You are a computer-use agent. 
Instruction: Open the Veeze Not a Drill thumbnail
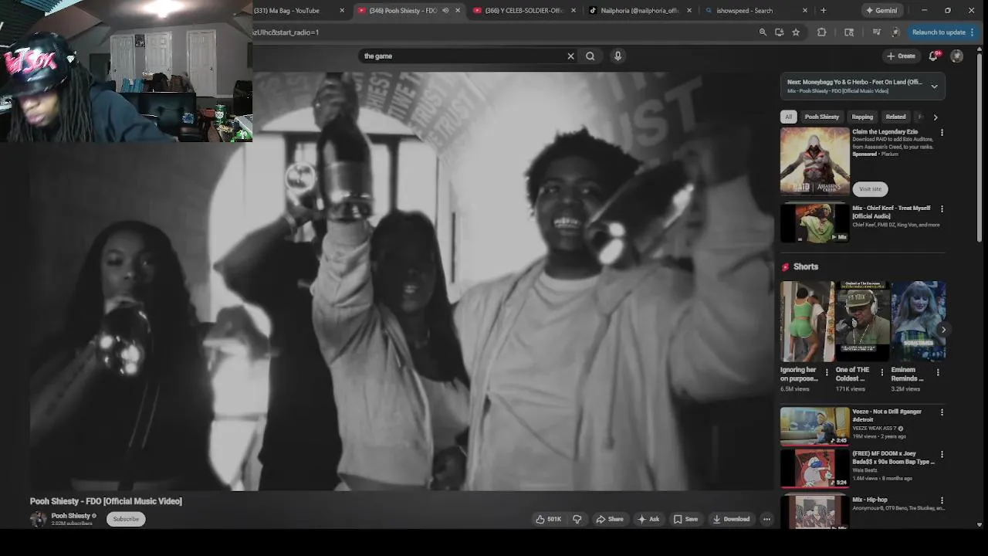coord(814,426)
